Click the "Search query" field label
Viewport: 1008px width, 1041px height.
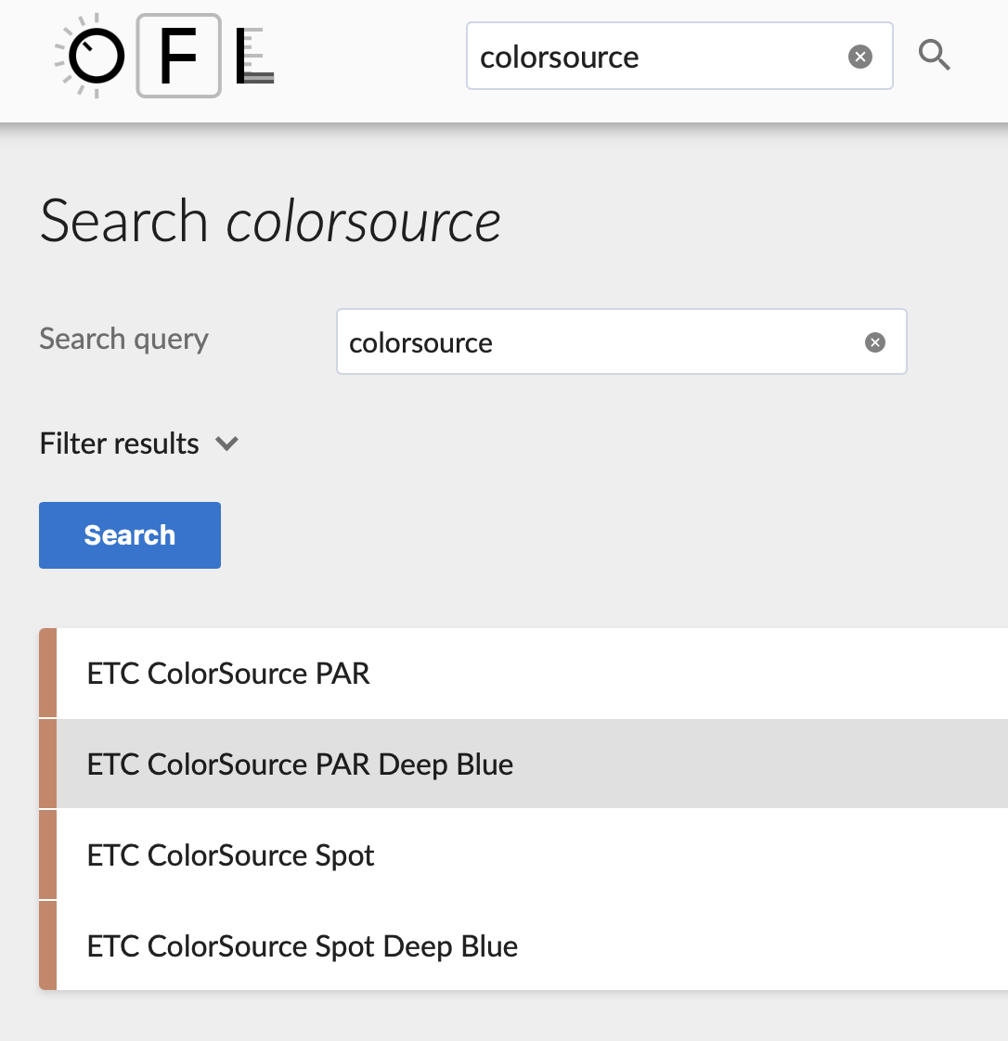(x=124, y=340)
